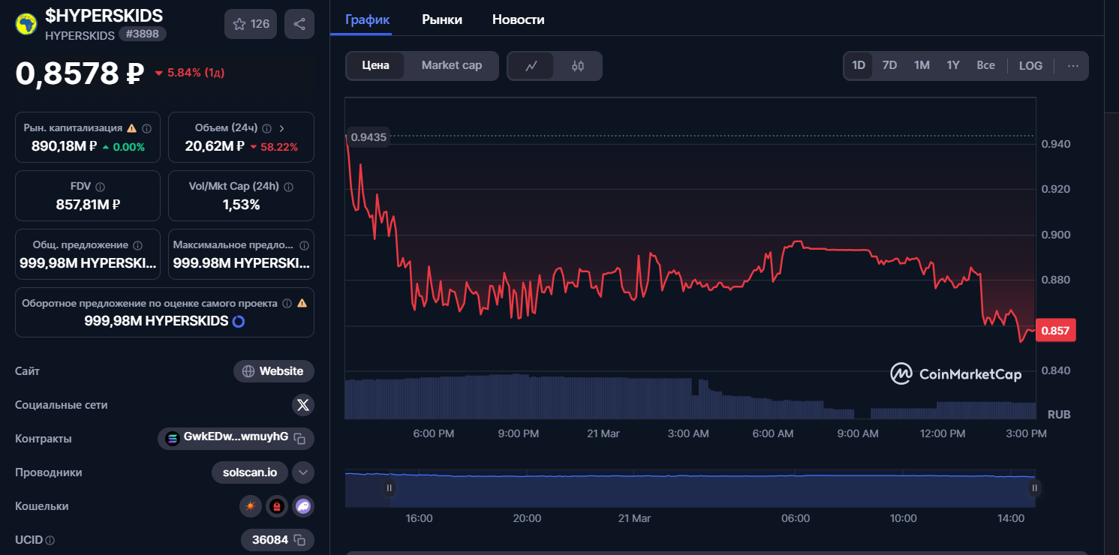The height and width of the screenshot is (555, 1119).
Task: Open the Новости tab
Action: pyautogui.click(x=519, y=20)
